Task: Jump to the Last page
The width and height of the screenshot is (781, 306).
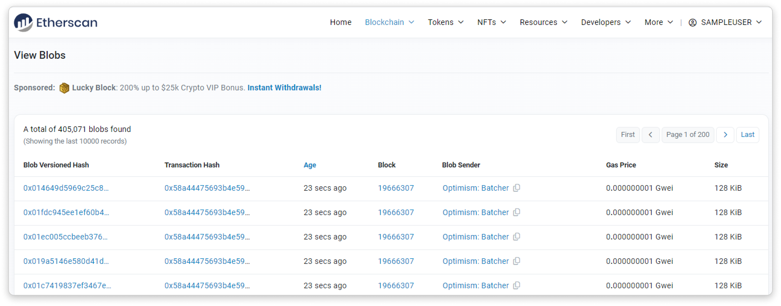Action: 747,135
